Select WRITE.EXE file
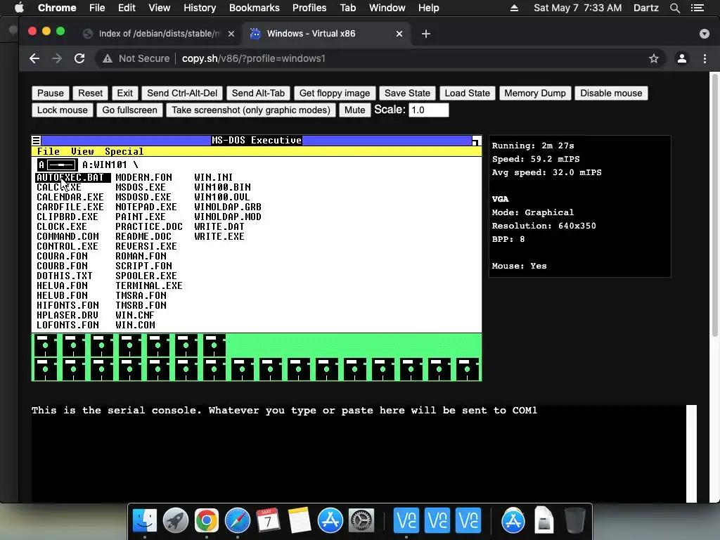The image size is (720, 540). [x=219, y=236]
